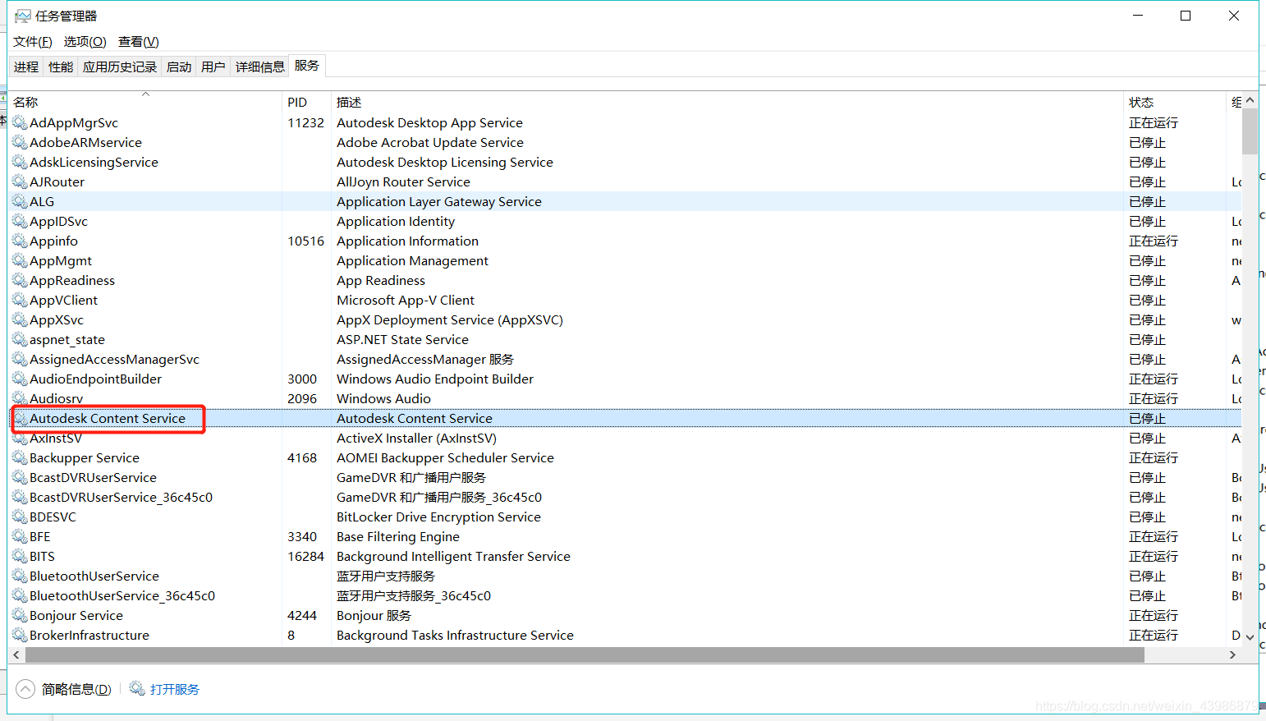
Task: Click the gear icon beside BITS
Action: (20, 556)
